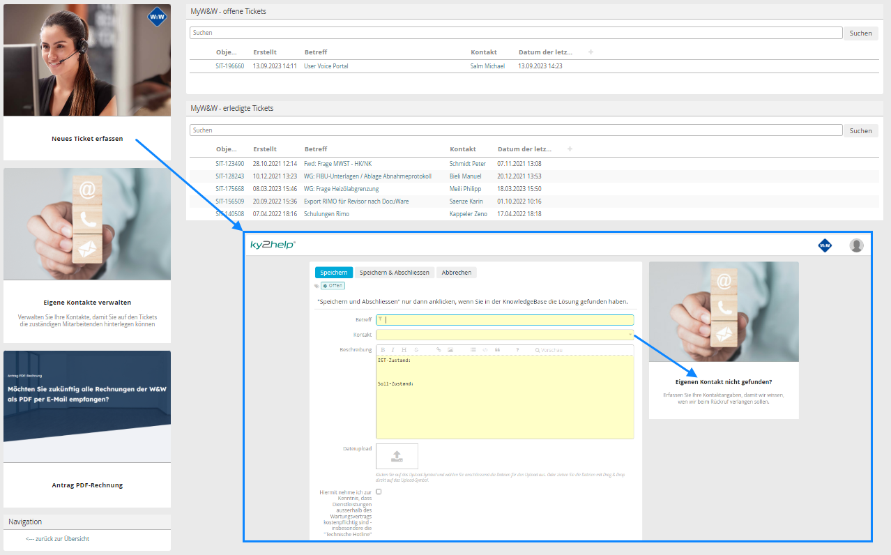Image resolution: width=891 pixels, height=555 pixels.
Task: Click into the Beschreibung text area
Action: 505,397
